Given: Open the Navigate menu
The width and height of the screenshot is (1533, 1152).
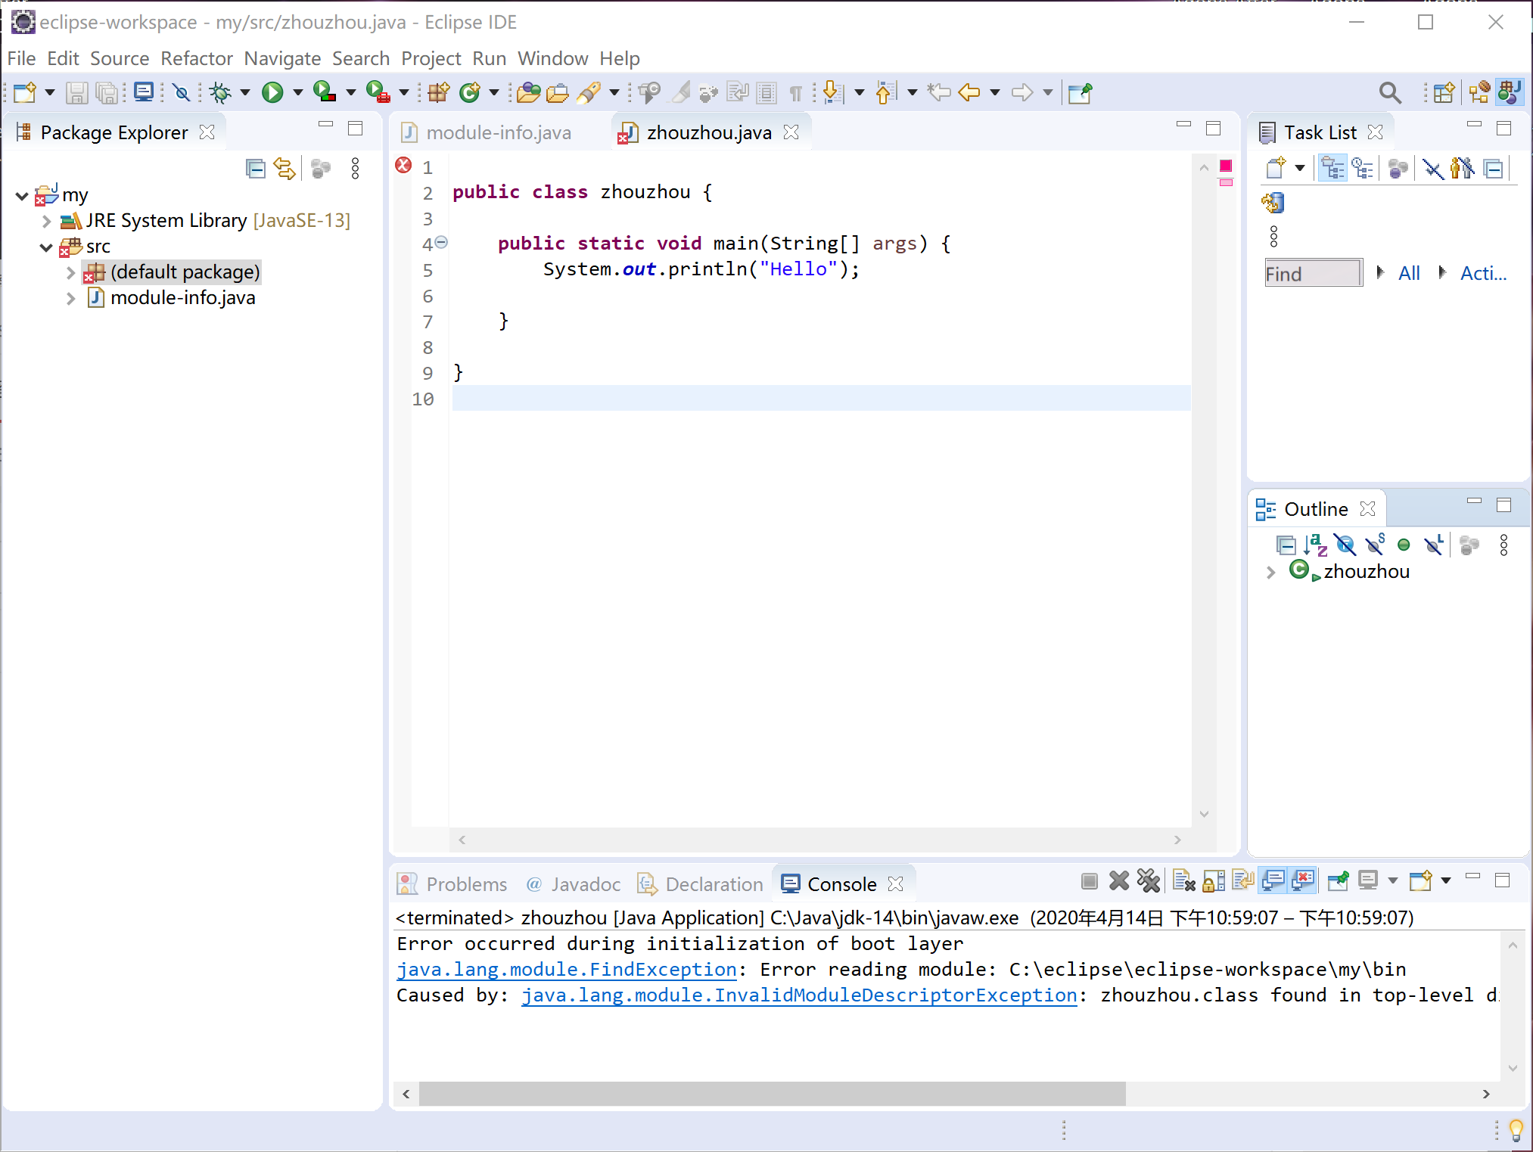Looking at the screenshot, I should tap(282, 58).
